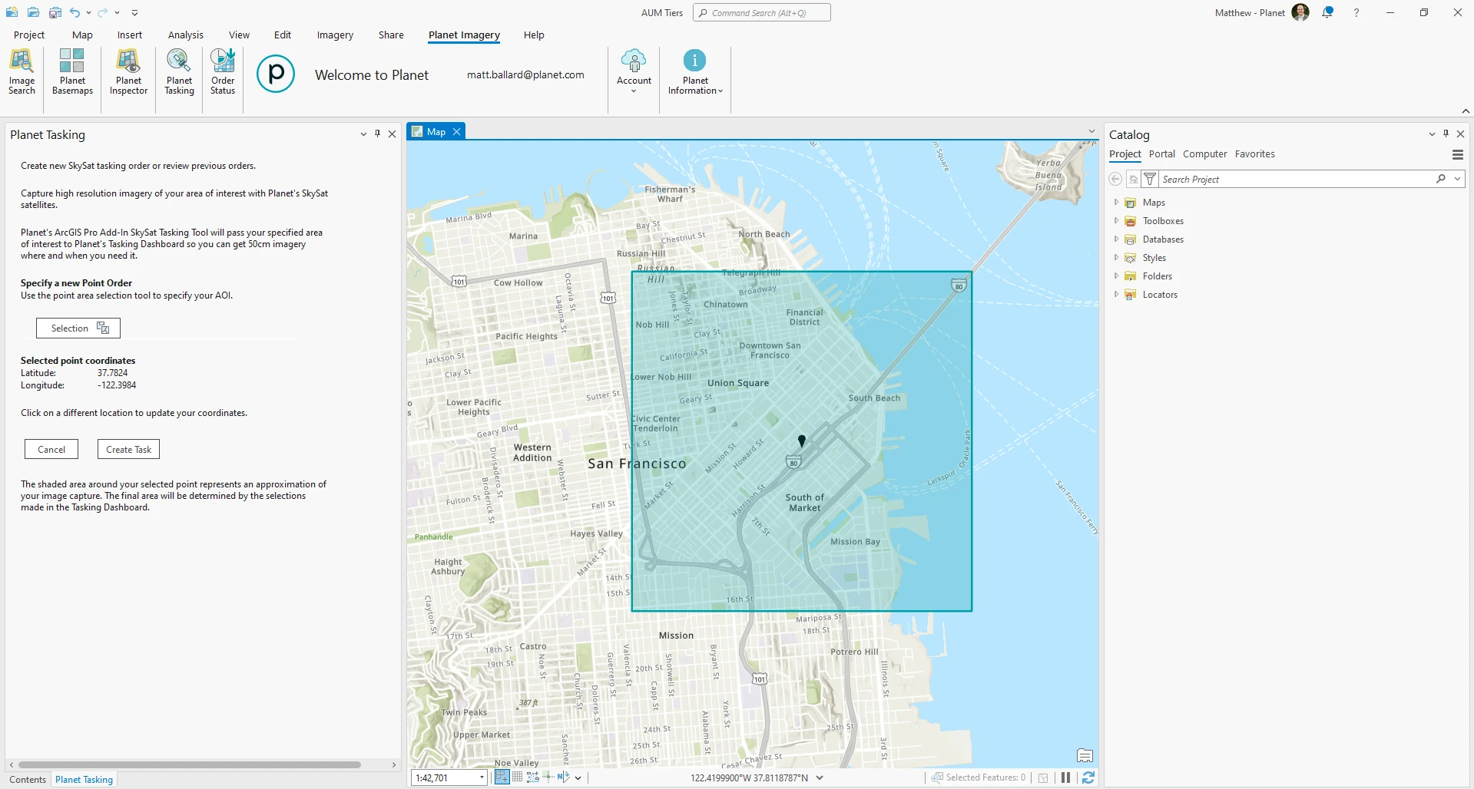Expand the Styles node in Catalog
The width and height of the screenshot is (1474, 789).
coord(1116,258)
